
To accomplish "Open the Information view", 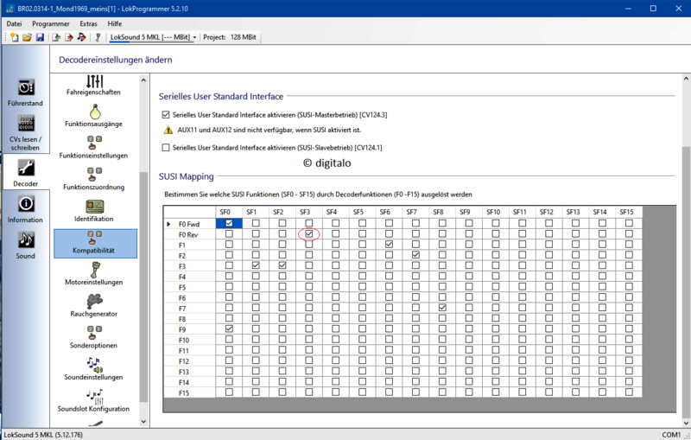I will tap(25, 209).
